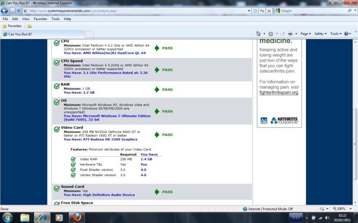This screenshot has height=223, width=358.
Task: Click the CPU row PASS arrow
Action: point(157,48)
